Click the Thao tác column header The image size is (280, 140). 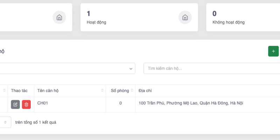point(19,91)
